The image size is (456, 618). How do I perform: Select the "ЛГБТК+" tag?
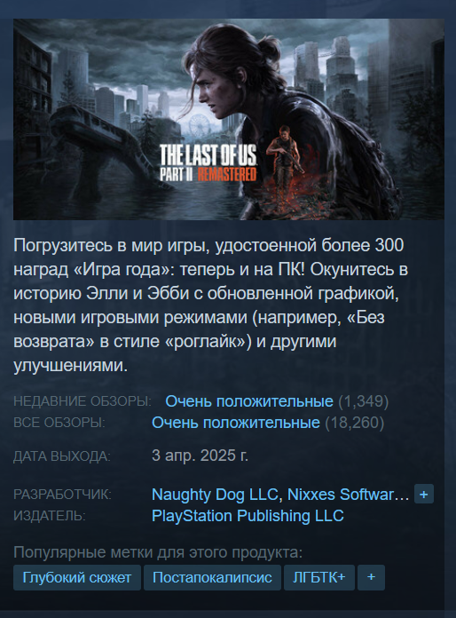319,577
